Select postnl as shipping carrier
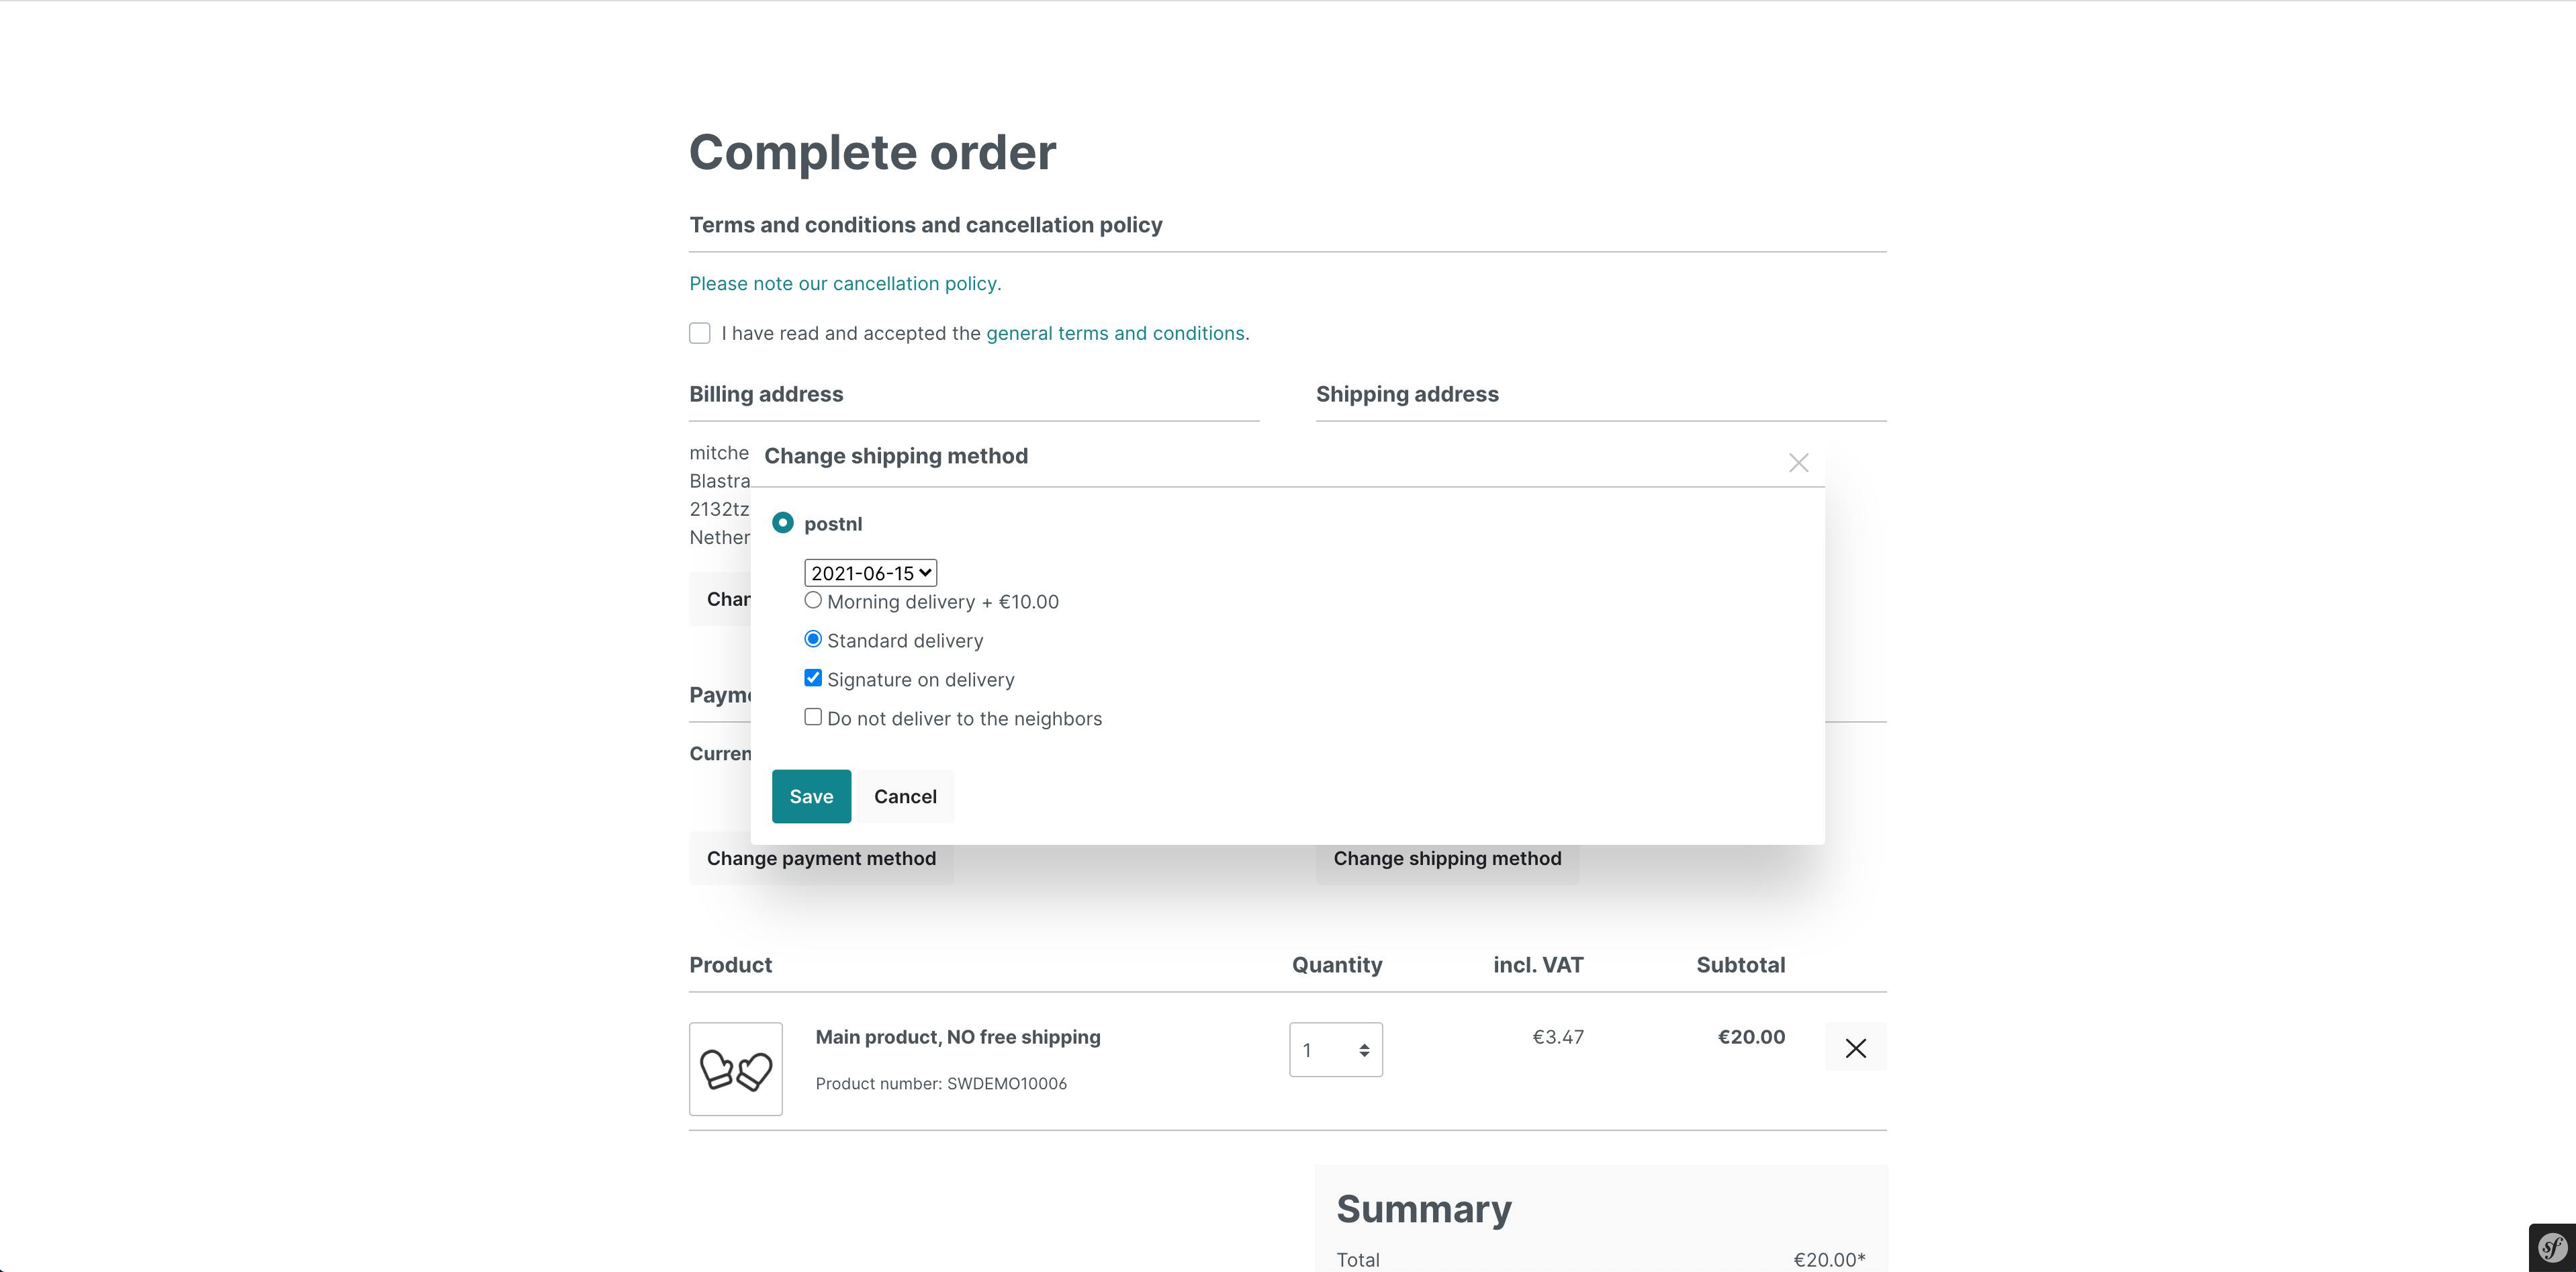 (783, 522)
